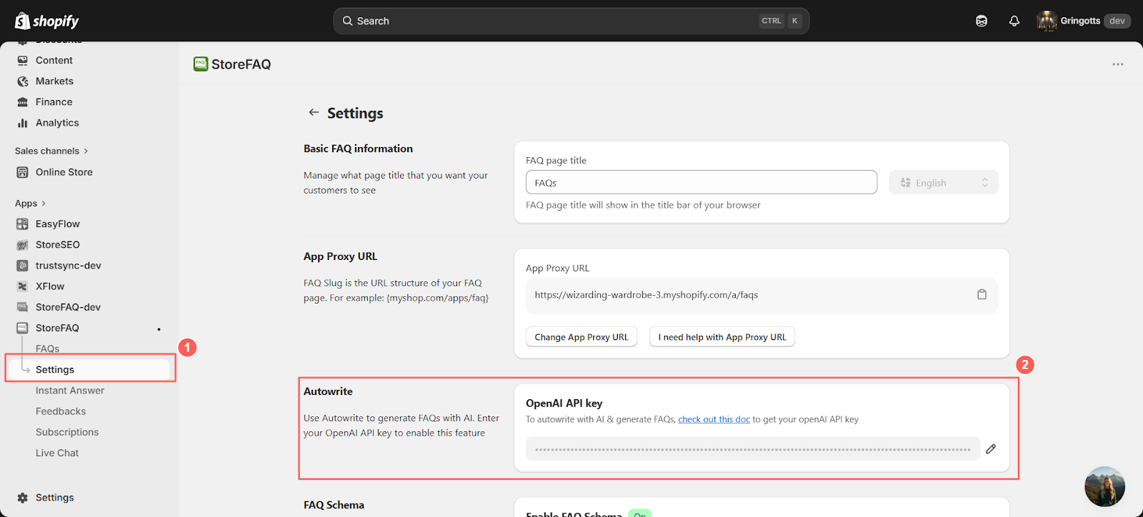Image resolution: width=1143 pixels, height=517 pixels.
Task: Click I need help with App Proxy URL
Action: pyautogui.click(x=722, y=337)
